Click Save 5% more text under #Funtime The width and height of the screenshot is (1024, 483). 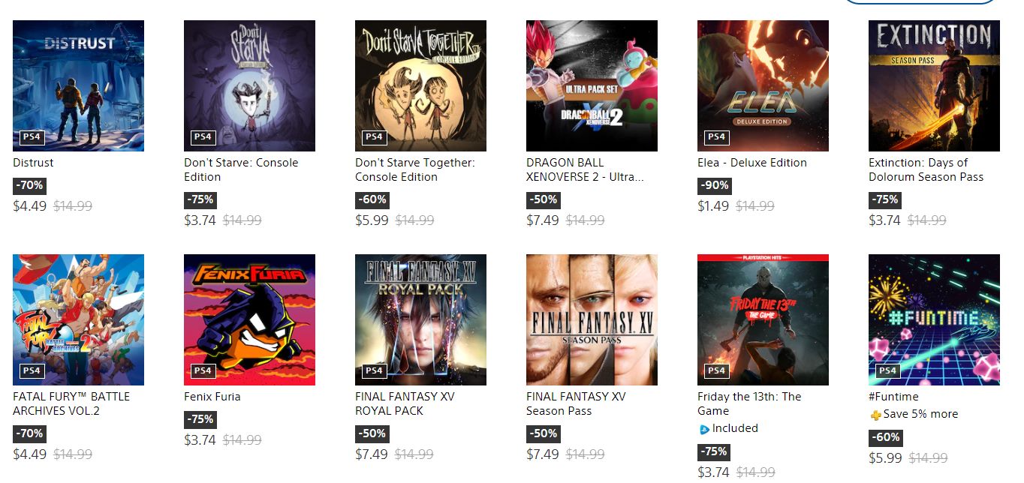tap(920, 414)
